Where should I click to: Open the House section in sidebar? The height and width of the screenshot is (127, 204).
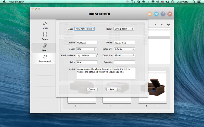45,25
